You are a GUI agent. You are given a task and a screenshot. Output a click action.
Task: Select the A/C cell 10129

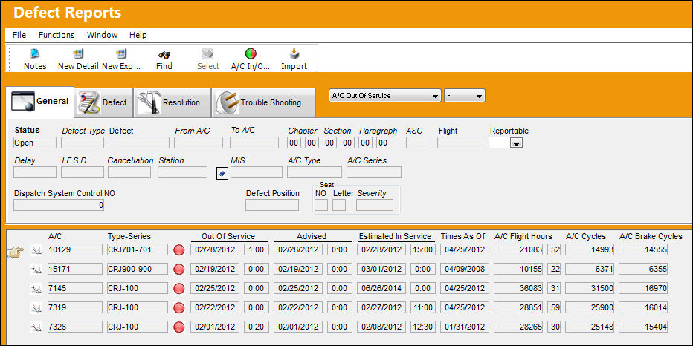(74, 249)
